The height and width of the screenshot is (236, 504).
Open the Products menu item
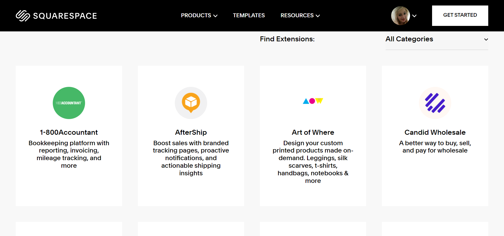196,15
